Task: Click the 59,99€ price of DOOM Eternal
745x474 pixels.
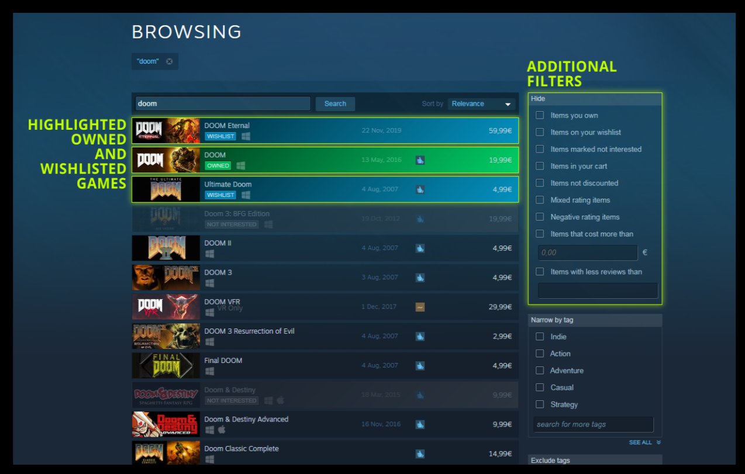Action: (x=500, y=130)
